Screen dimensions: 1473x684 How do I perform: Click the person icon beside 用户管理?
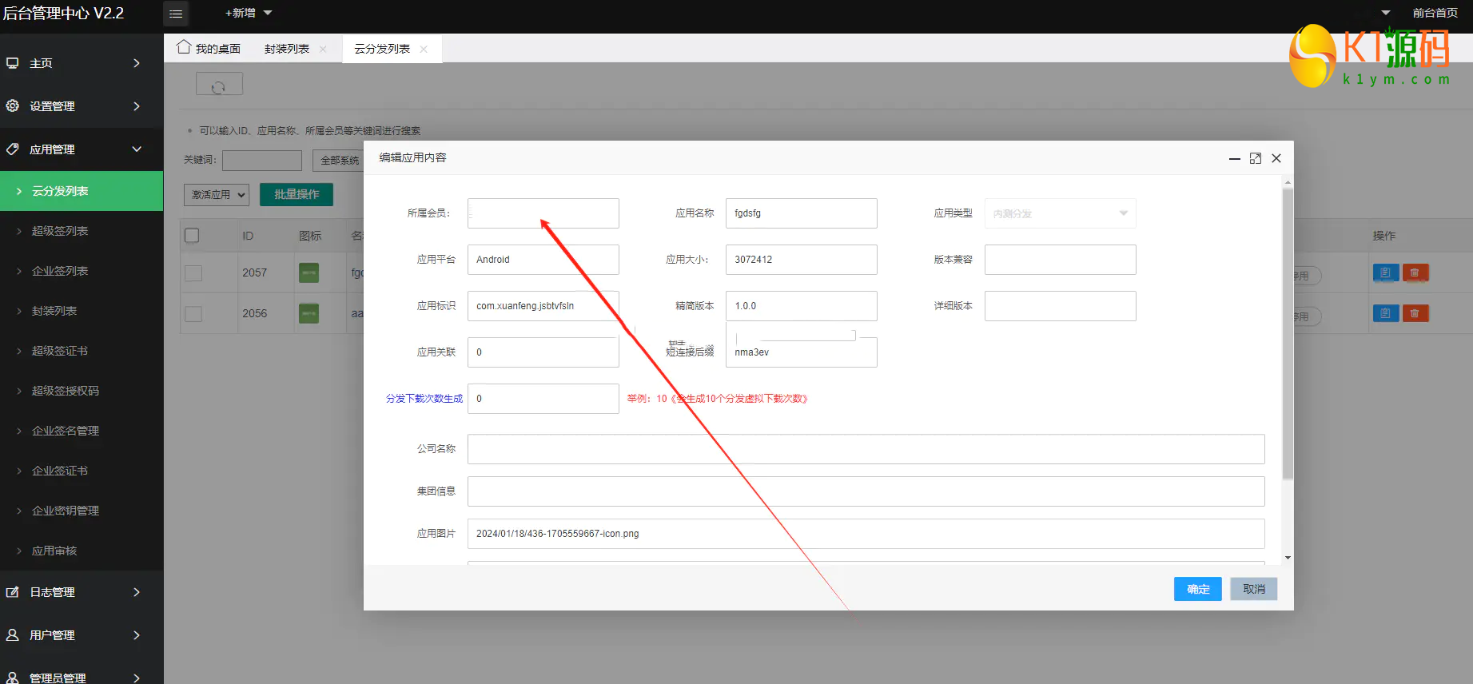13,635
